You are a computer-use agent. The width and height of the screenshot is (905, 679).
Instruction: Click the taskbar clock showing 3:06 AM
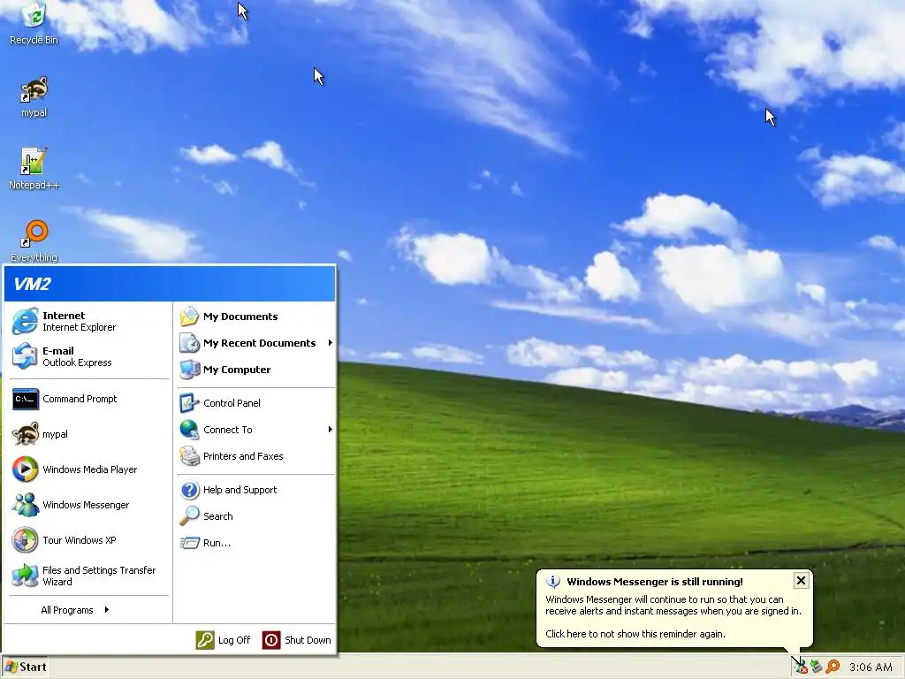click(871, 667)
